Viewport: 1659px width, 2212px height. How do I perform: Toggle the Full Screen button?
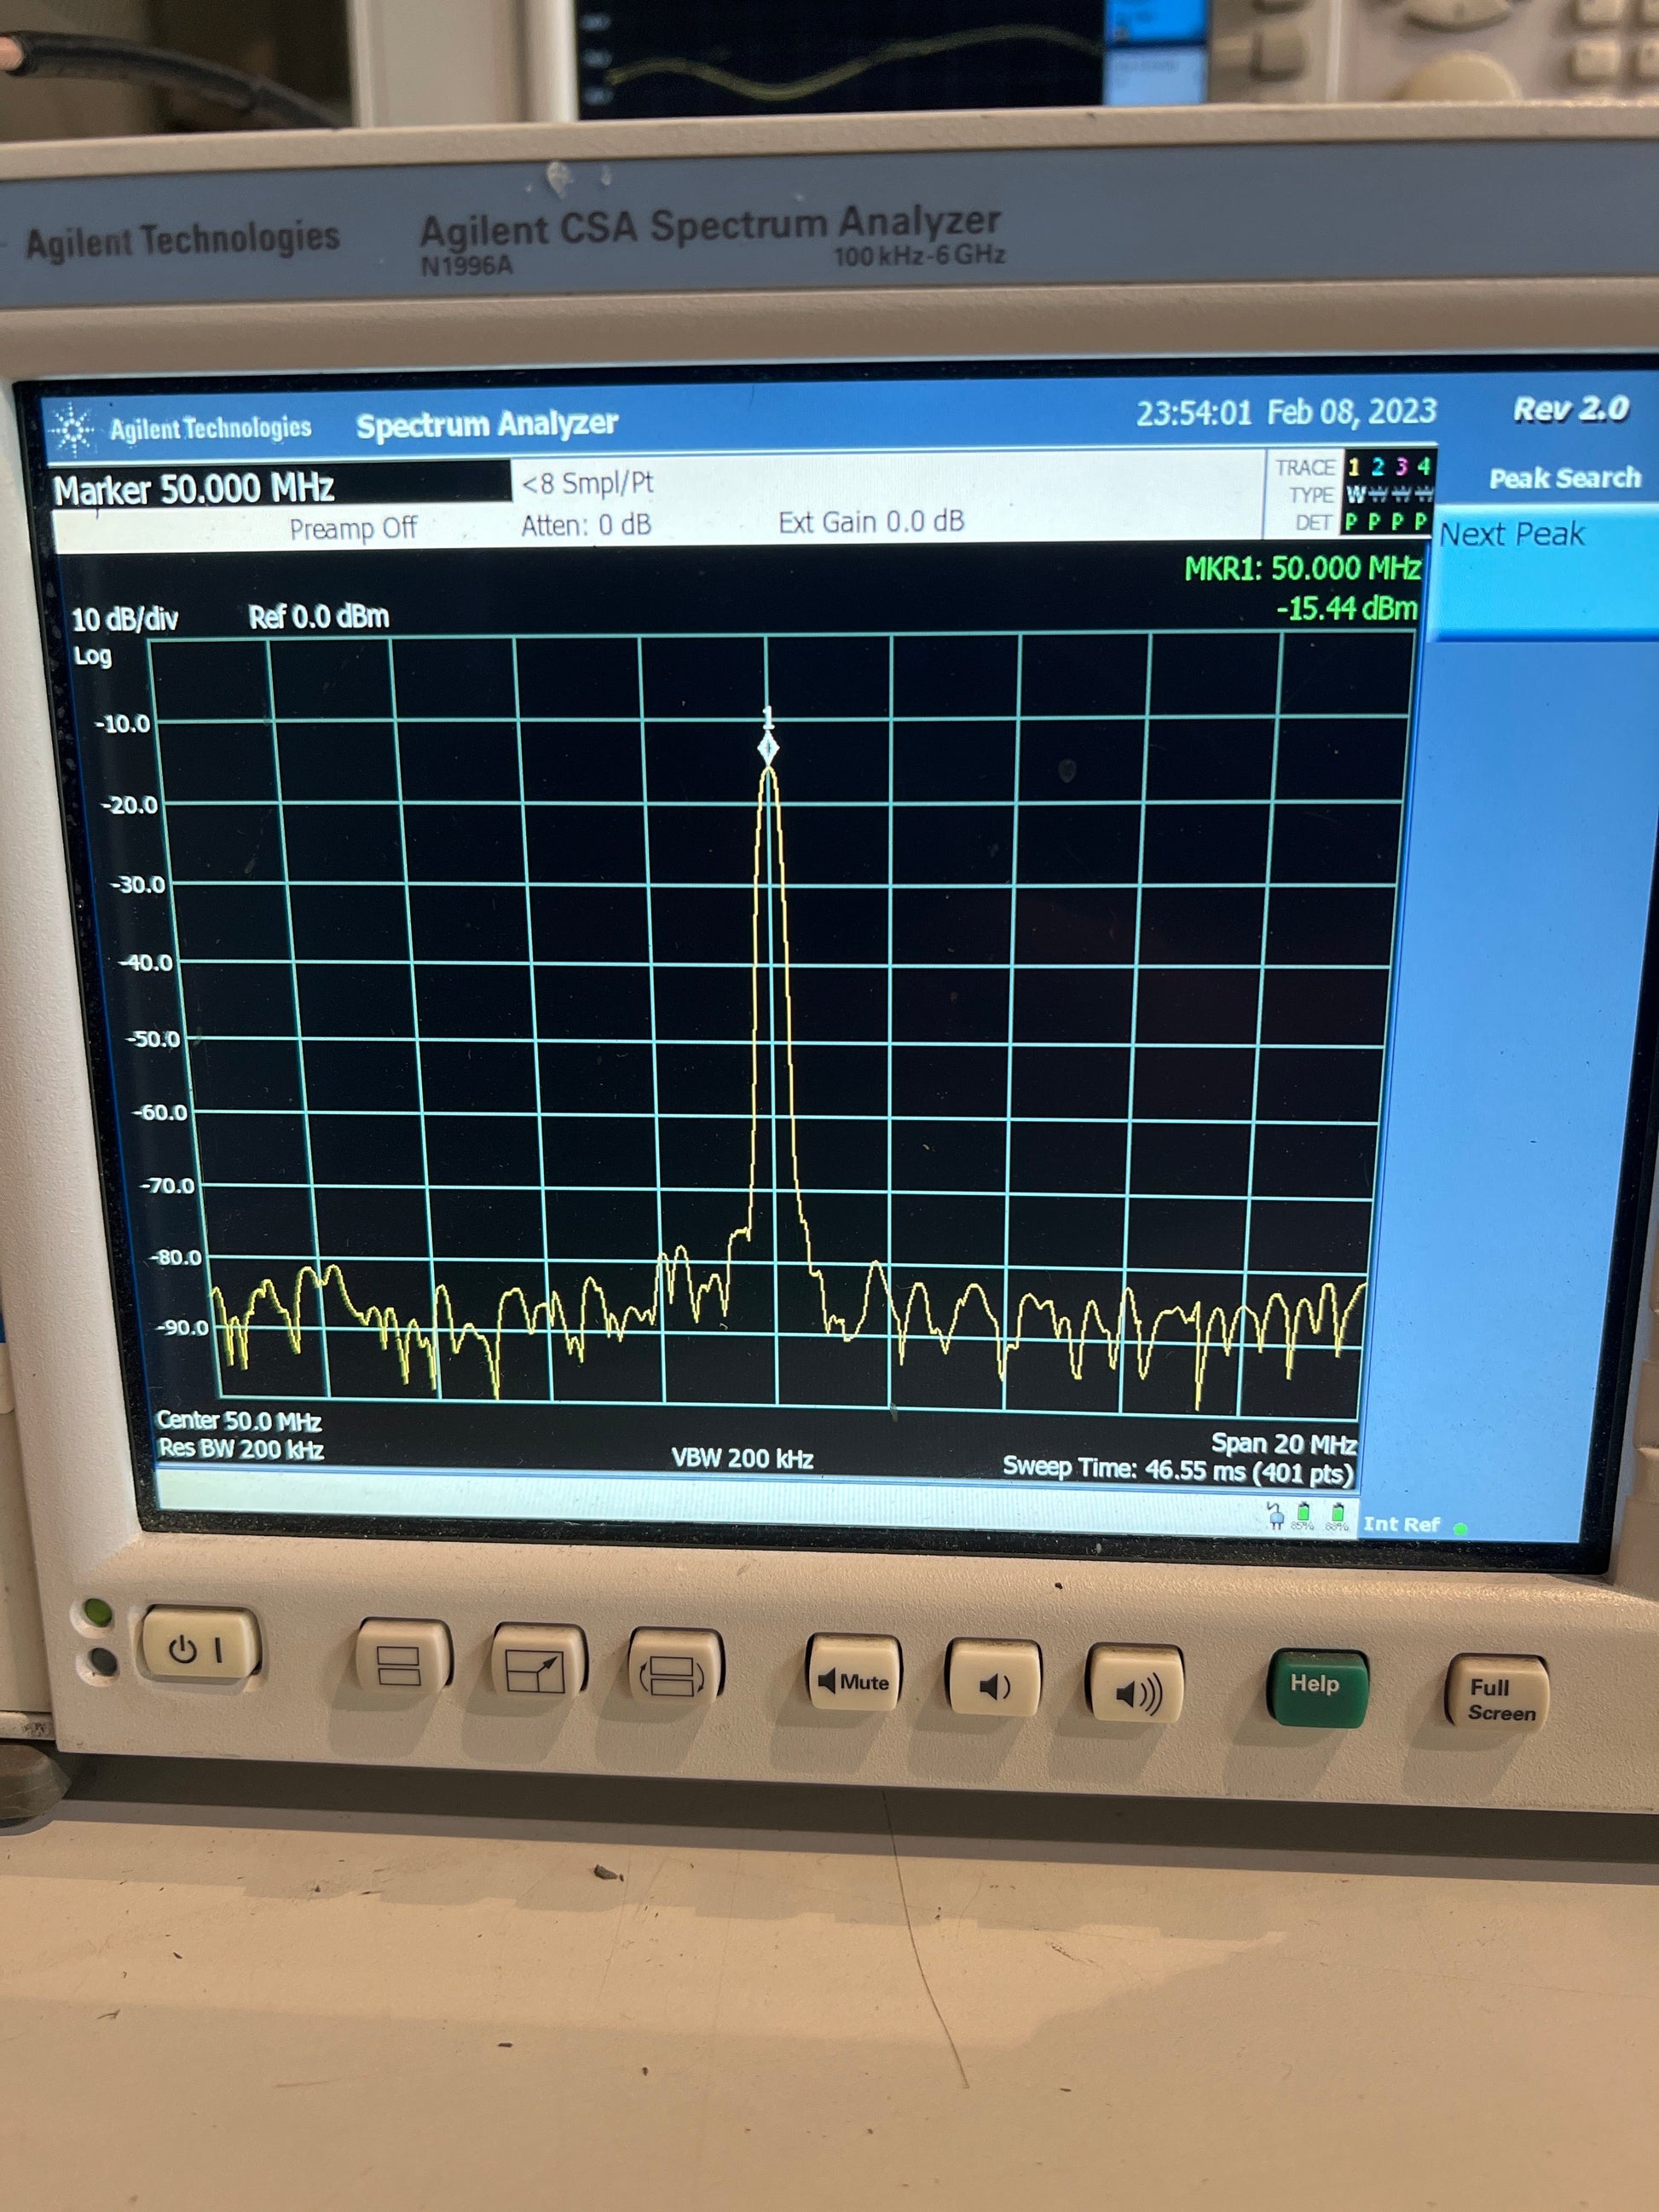click(1500, 1700)
